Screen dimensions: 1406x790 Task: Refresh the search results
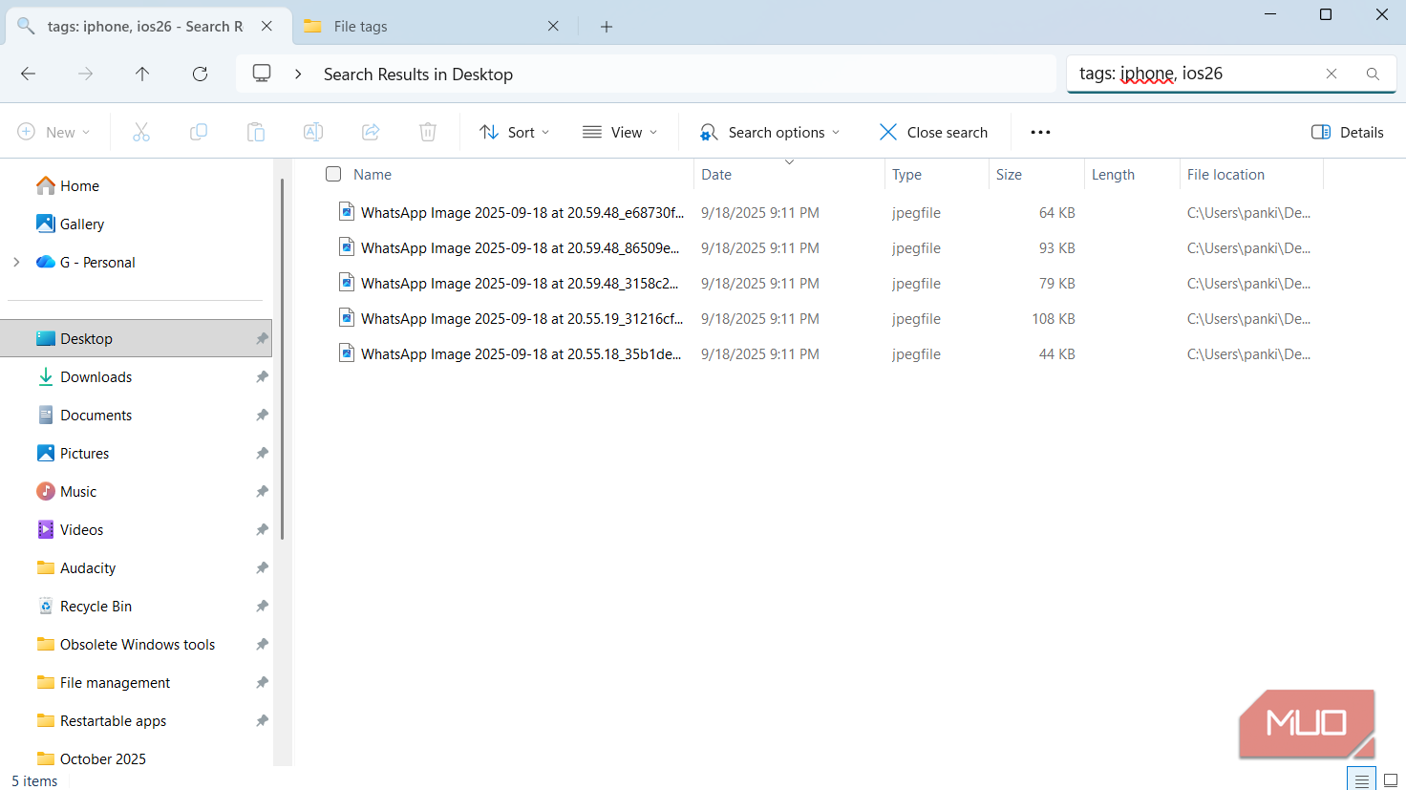coord(200,74)
